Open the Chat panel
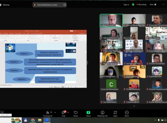The width and height of the screenshot is (167, 123). [63, 114]
